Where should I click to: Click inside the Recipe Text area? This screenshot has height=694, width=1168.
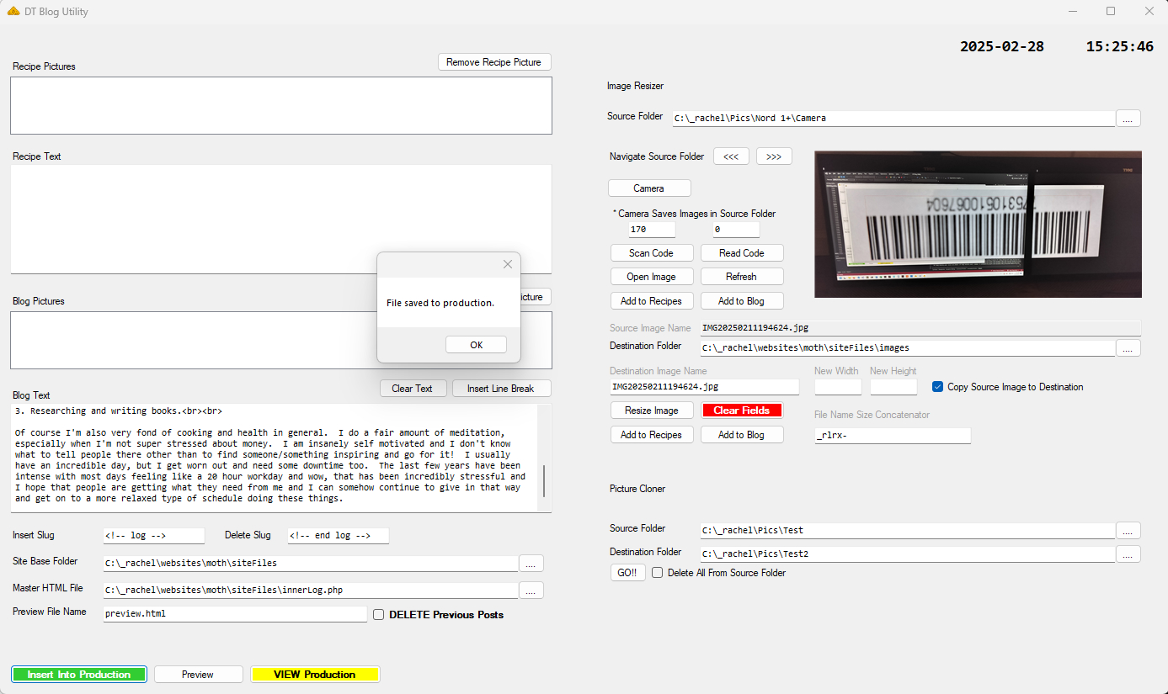[x=281, y=219]
